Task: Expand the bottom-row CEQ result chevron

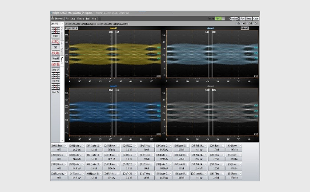Action: click(x=135, y=174)
